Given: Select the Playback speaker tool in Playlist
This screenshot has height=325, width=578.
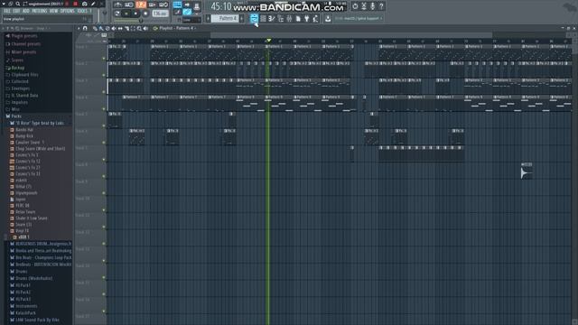Looking at the screenshot, I should pyautogui.click(x=145, y=28).
